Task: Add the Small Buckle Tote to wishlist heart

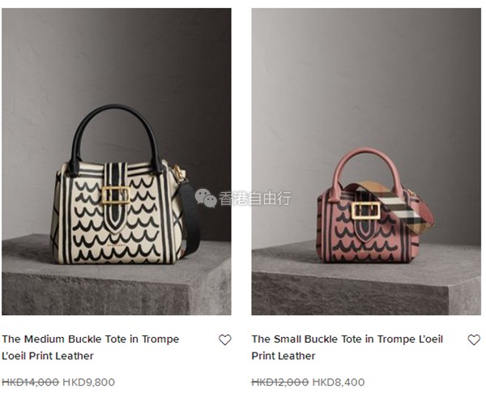Action: coord(474,340)
